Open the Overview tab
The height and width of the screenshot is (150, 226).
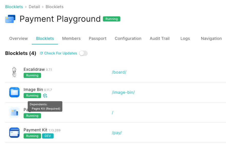pos(18,39)
